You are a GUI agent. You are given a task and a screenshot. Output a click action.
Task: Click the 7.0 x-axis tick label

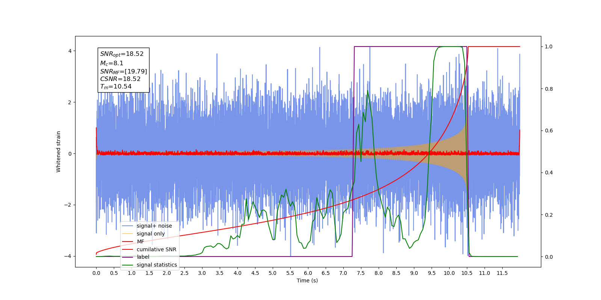(x=343, y=273)
